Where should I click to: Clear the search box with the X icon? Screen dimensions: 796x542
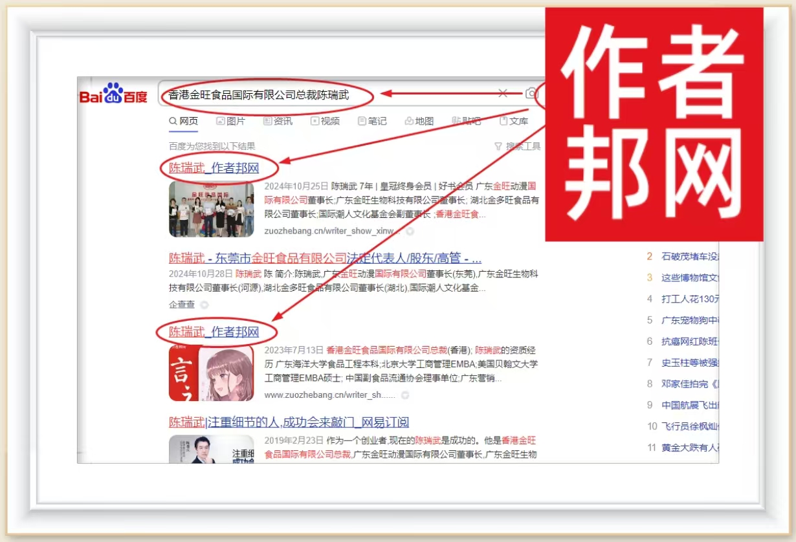coord(502,94)
